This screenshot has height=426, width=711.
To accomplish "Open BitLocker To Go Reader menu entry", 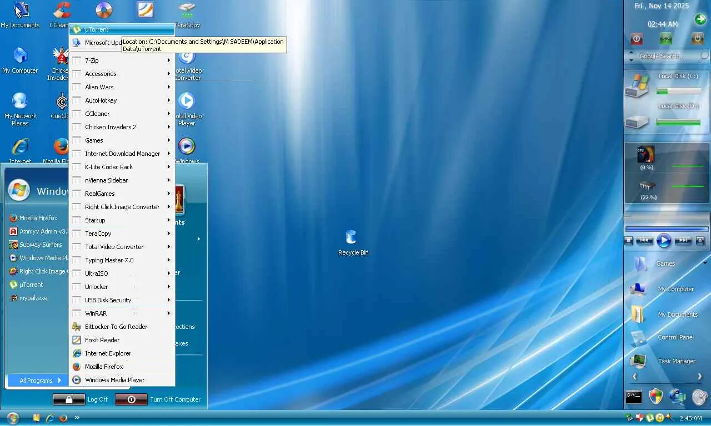I will (x=122, y=327).
